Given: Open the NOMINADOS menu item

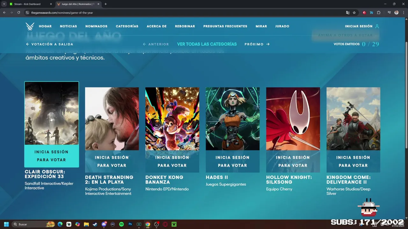Looking at the screenshot, I should 96,26.
